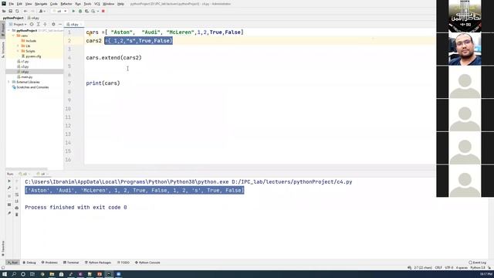Toggle Pin Tab icon in Run panel

pos(9,213)
